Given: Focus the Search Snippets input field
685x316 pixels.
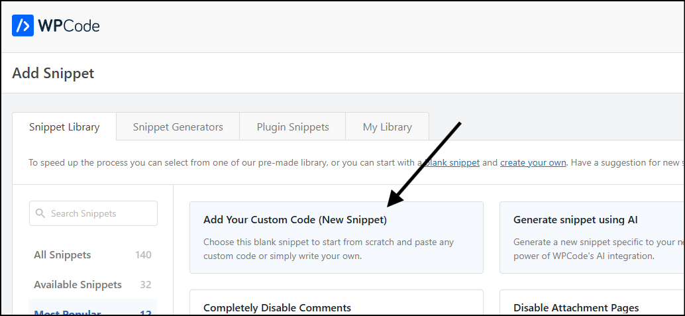Looking at the screenshot, I should pyautogui.click(x=93, y=213).
